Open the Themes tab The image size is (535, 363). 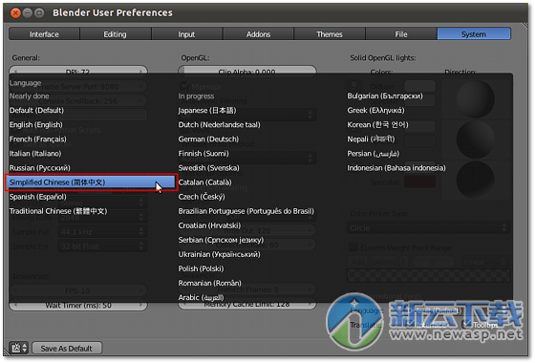click(330, 34)
